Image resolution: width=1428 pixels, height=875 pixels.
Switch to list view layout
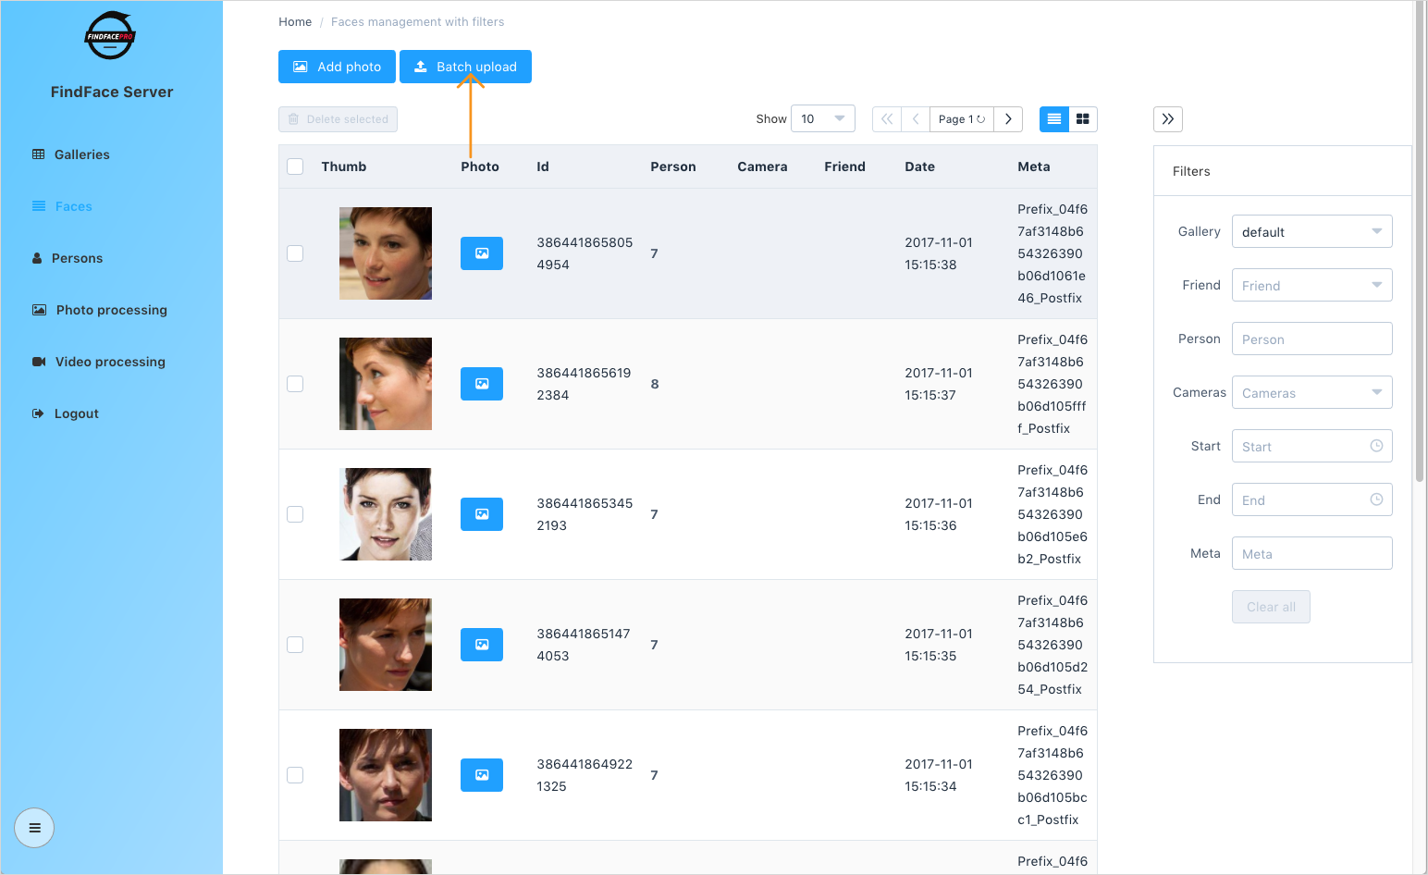click(x=1054, y=119)
